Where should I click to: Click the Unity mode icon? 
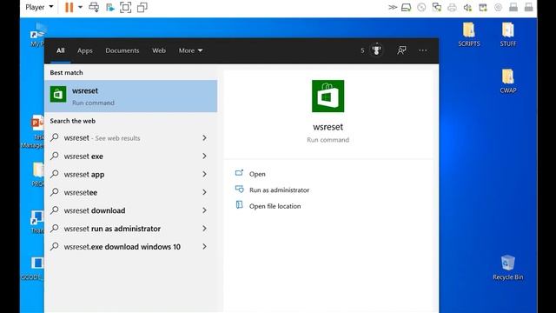142,8
